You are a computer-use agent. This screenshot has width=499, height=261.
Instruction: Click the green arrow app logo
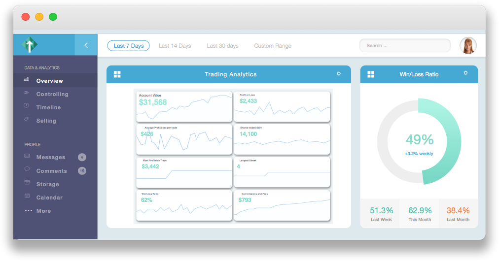(30, 45)
